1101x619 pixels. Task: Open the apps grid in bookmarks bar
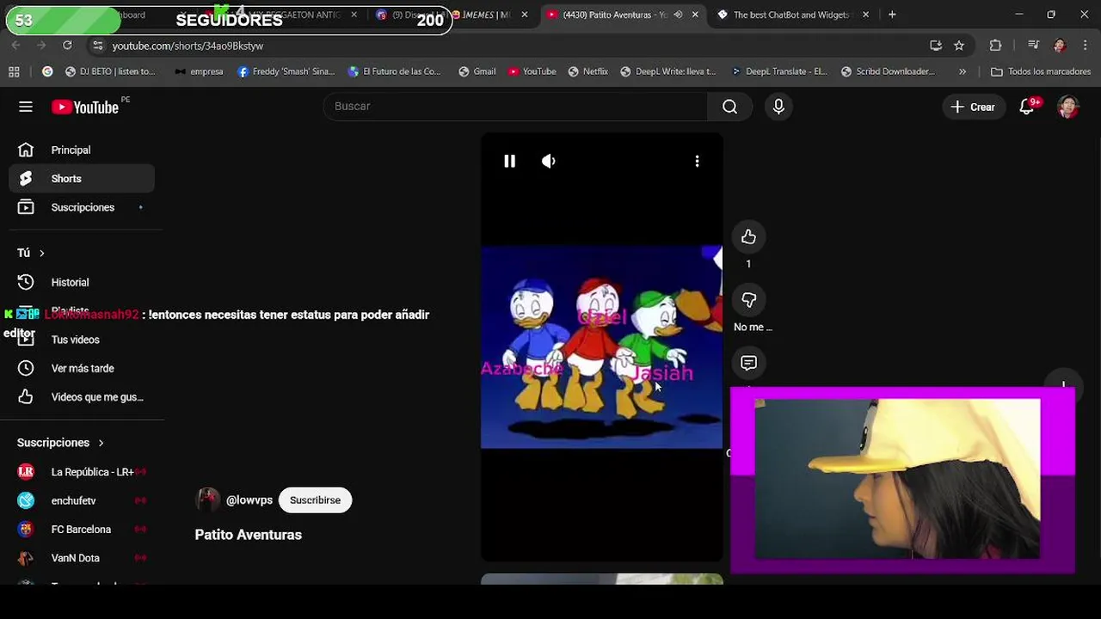[x=14, y=71]
